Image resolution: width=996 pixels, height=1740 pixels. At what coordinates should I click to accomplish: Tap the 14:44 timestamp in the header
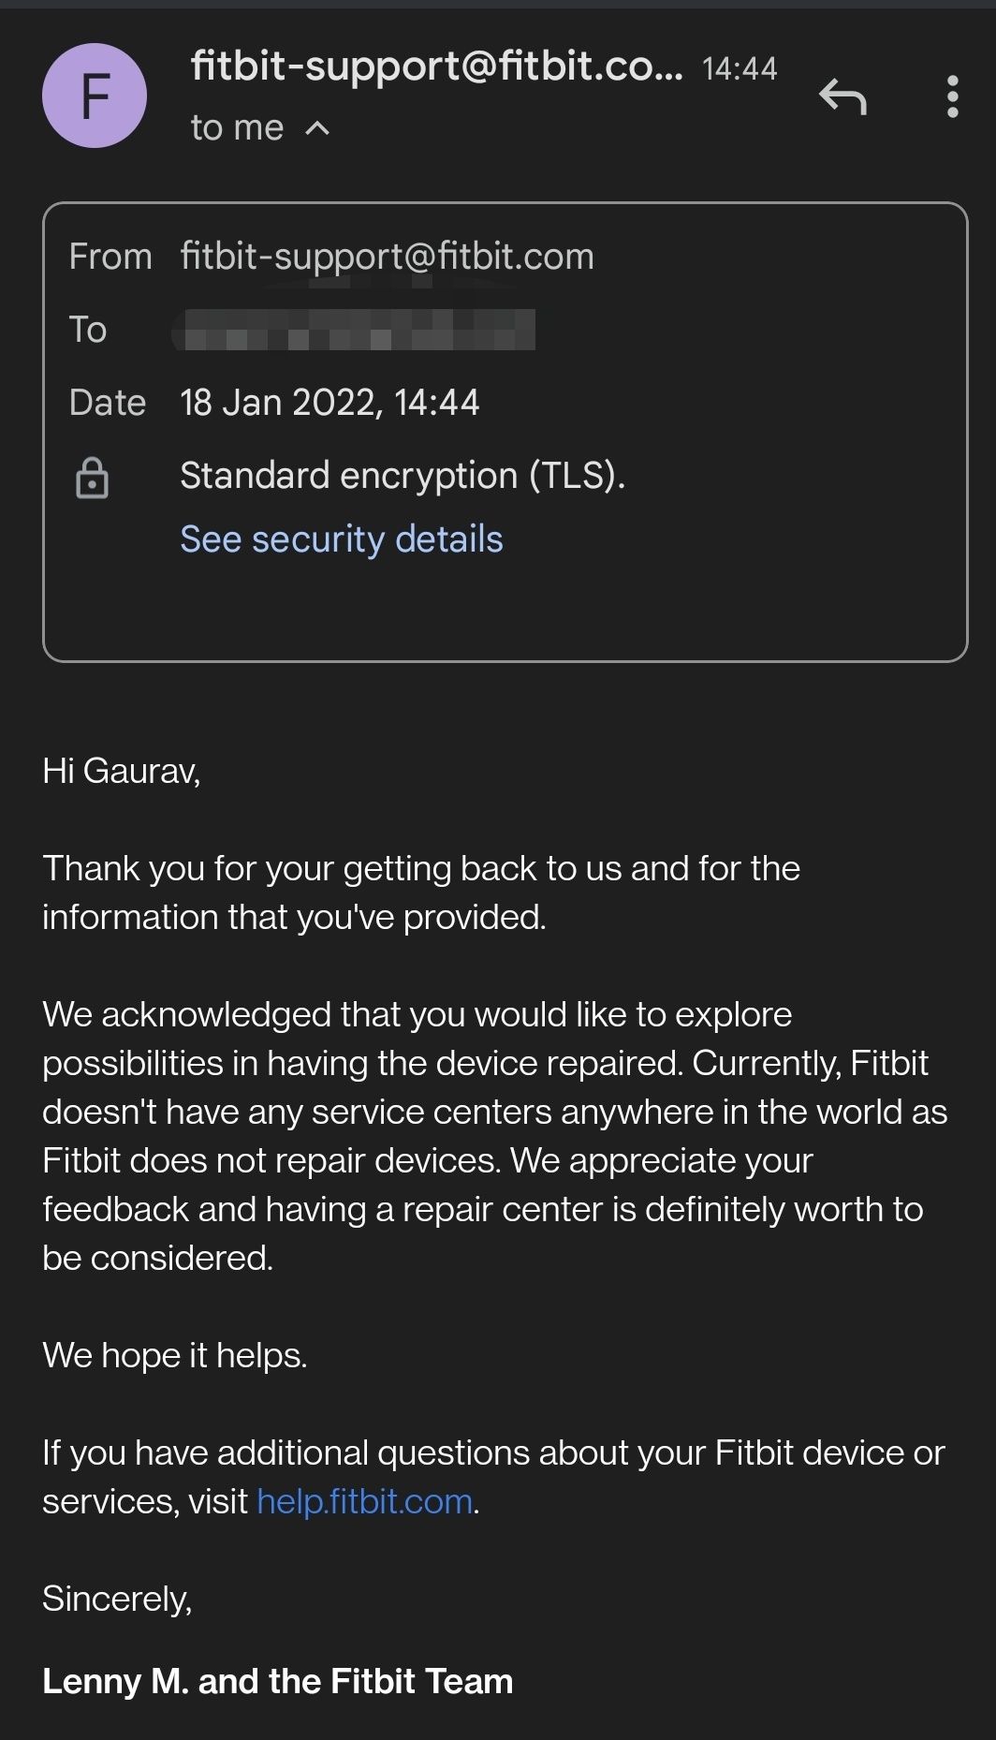coord(740,68)
